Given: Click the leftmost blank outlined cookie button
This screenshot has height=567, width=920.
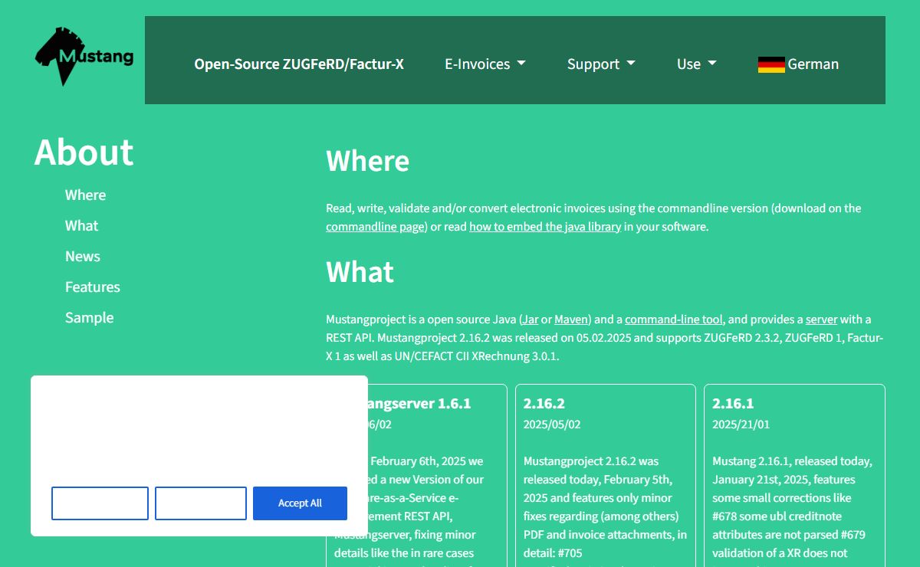Looking at the screenshot, I should coord(100,503).
